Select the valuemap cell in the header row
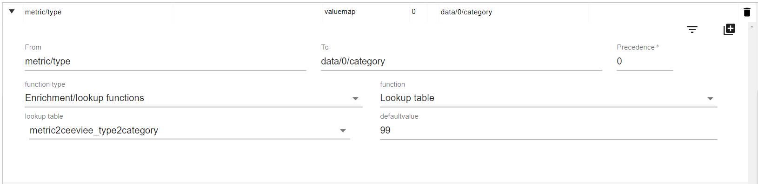This screenshot has width=758, height=184. (x=366, y=12)
